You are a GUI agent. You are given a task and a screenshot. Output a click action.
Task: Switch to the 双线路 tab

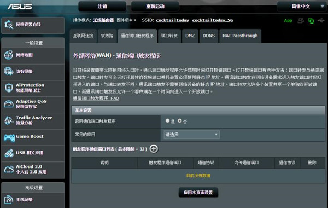(107, 36)
